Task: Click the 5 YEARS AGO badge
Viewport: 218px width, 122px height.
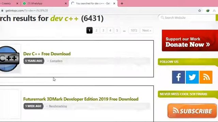Action: (34, 61)
